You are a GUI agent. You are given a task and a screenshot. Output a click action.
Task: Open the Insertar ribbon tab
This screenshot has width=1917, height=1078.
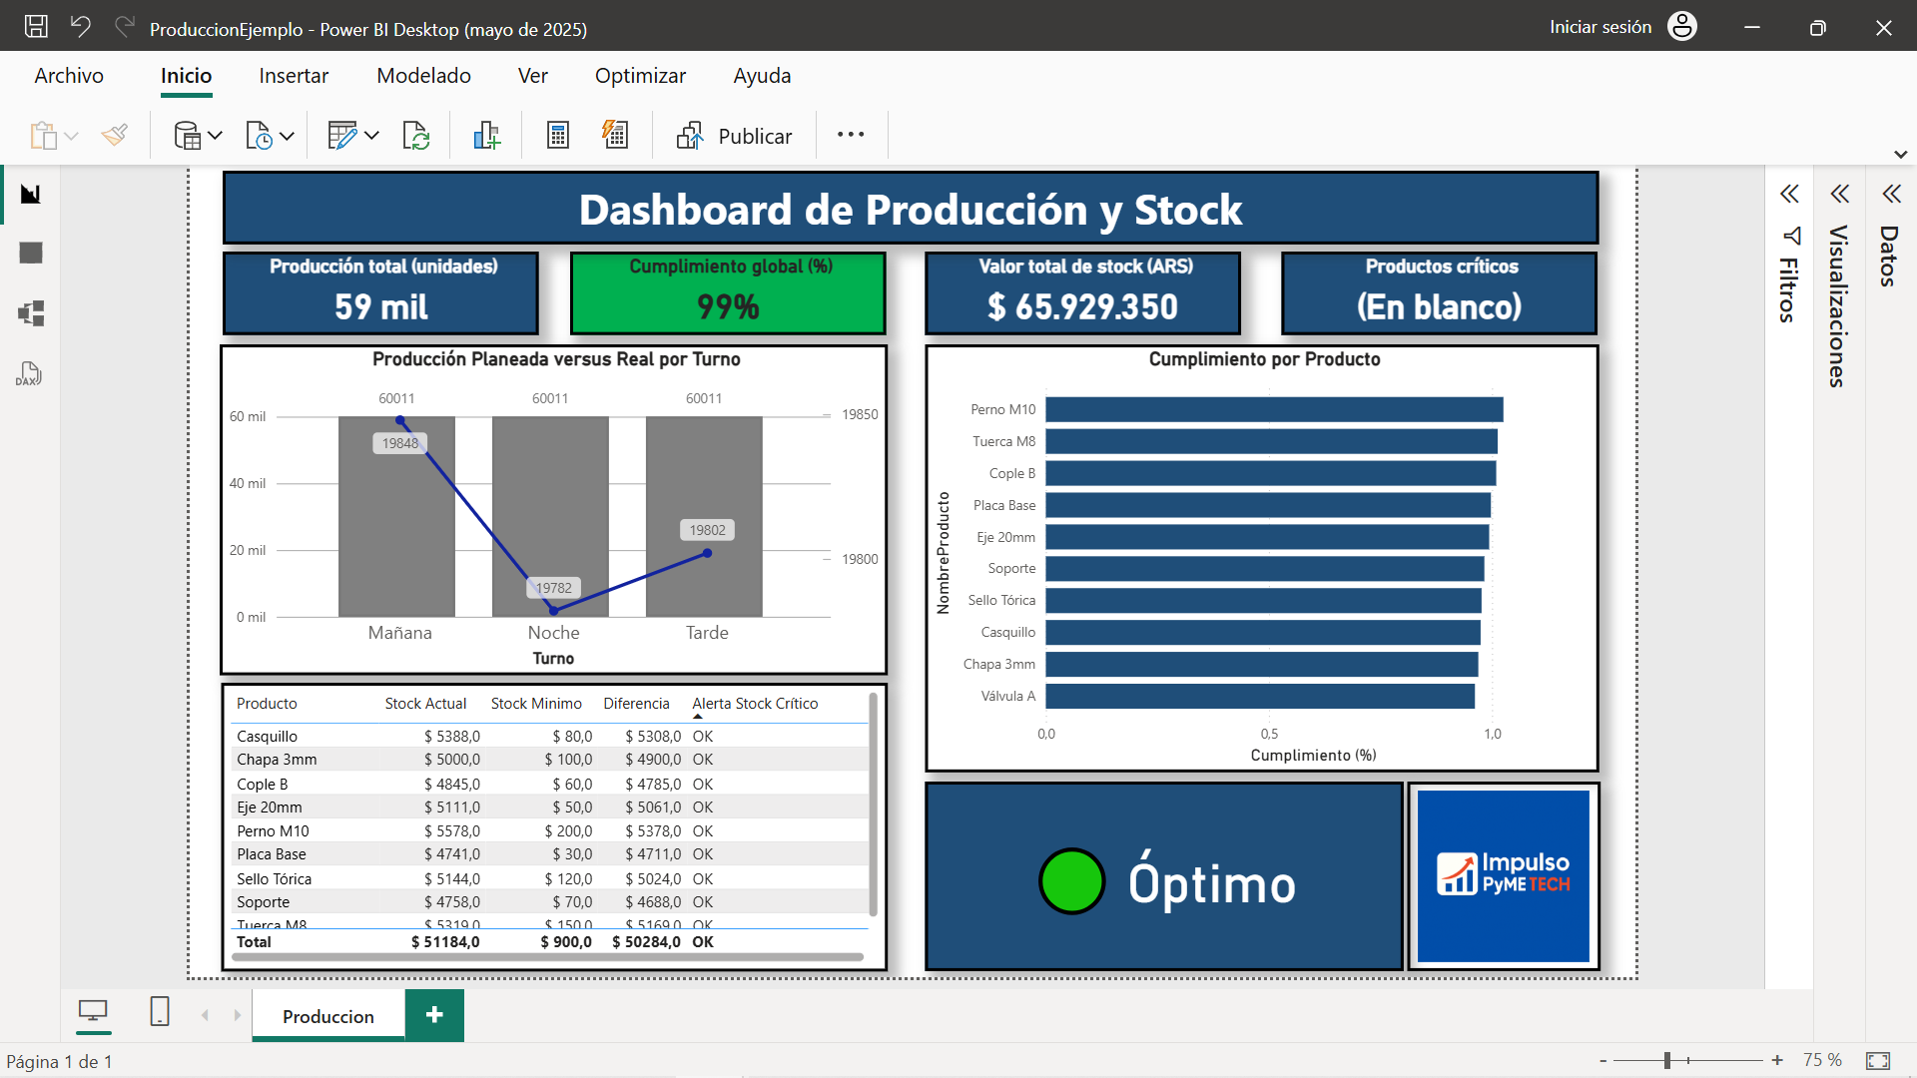(x=294, y=76)
